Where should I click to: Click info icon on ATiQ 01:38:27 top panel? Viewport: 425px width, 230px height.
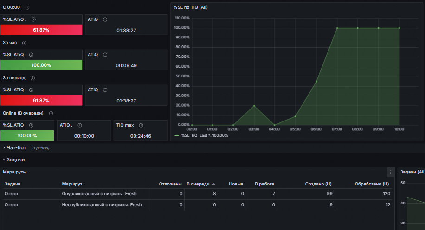[x=105, y=19]
